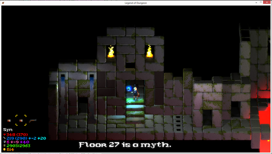Click the shield defense stat icon
This screenshot has width=272, height=154.
point(5,142)
